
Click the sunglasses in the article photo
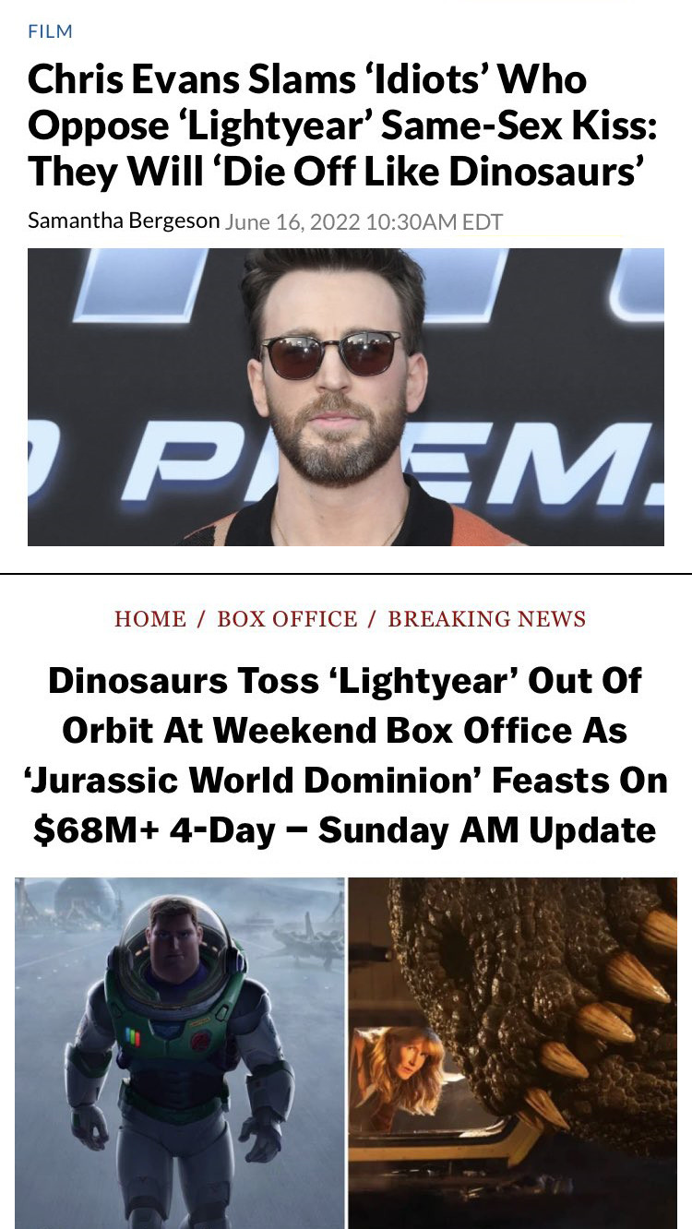(331, 353)
